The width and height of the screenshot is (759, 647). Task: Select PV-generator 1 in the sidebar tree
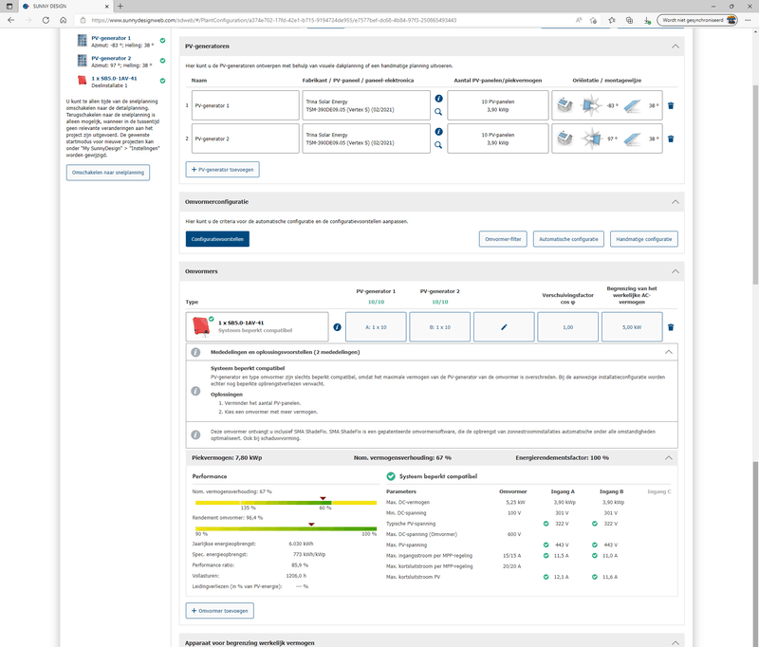[111, 38]
